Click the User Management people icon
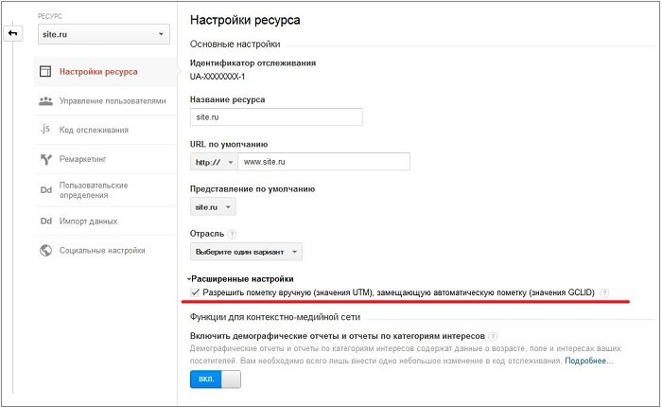The width and height of the screenshot is (662, 407). click(44, 100)
